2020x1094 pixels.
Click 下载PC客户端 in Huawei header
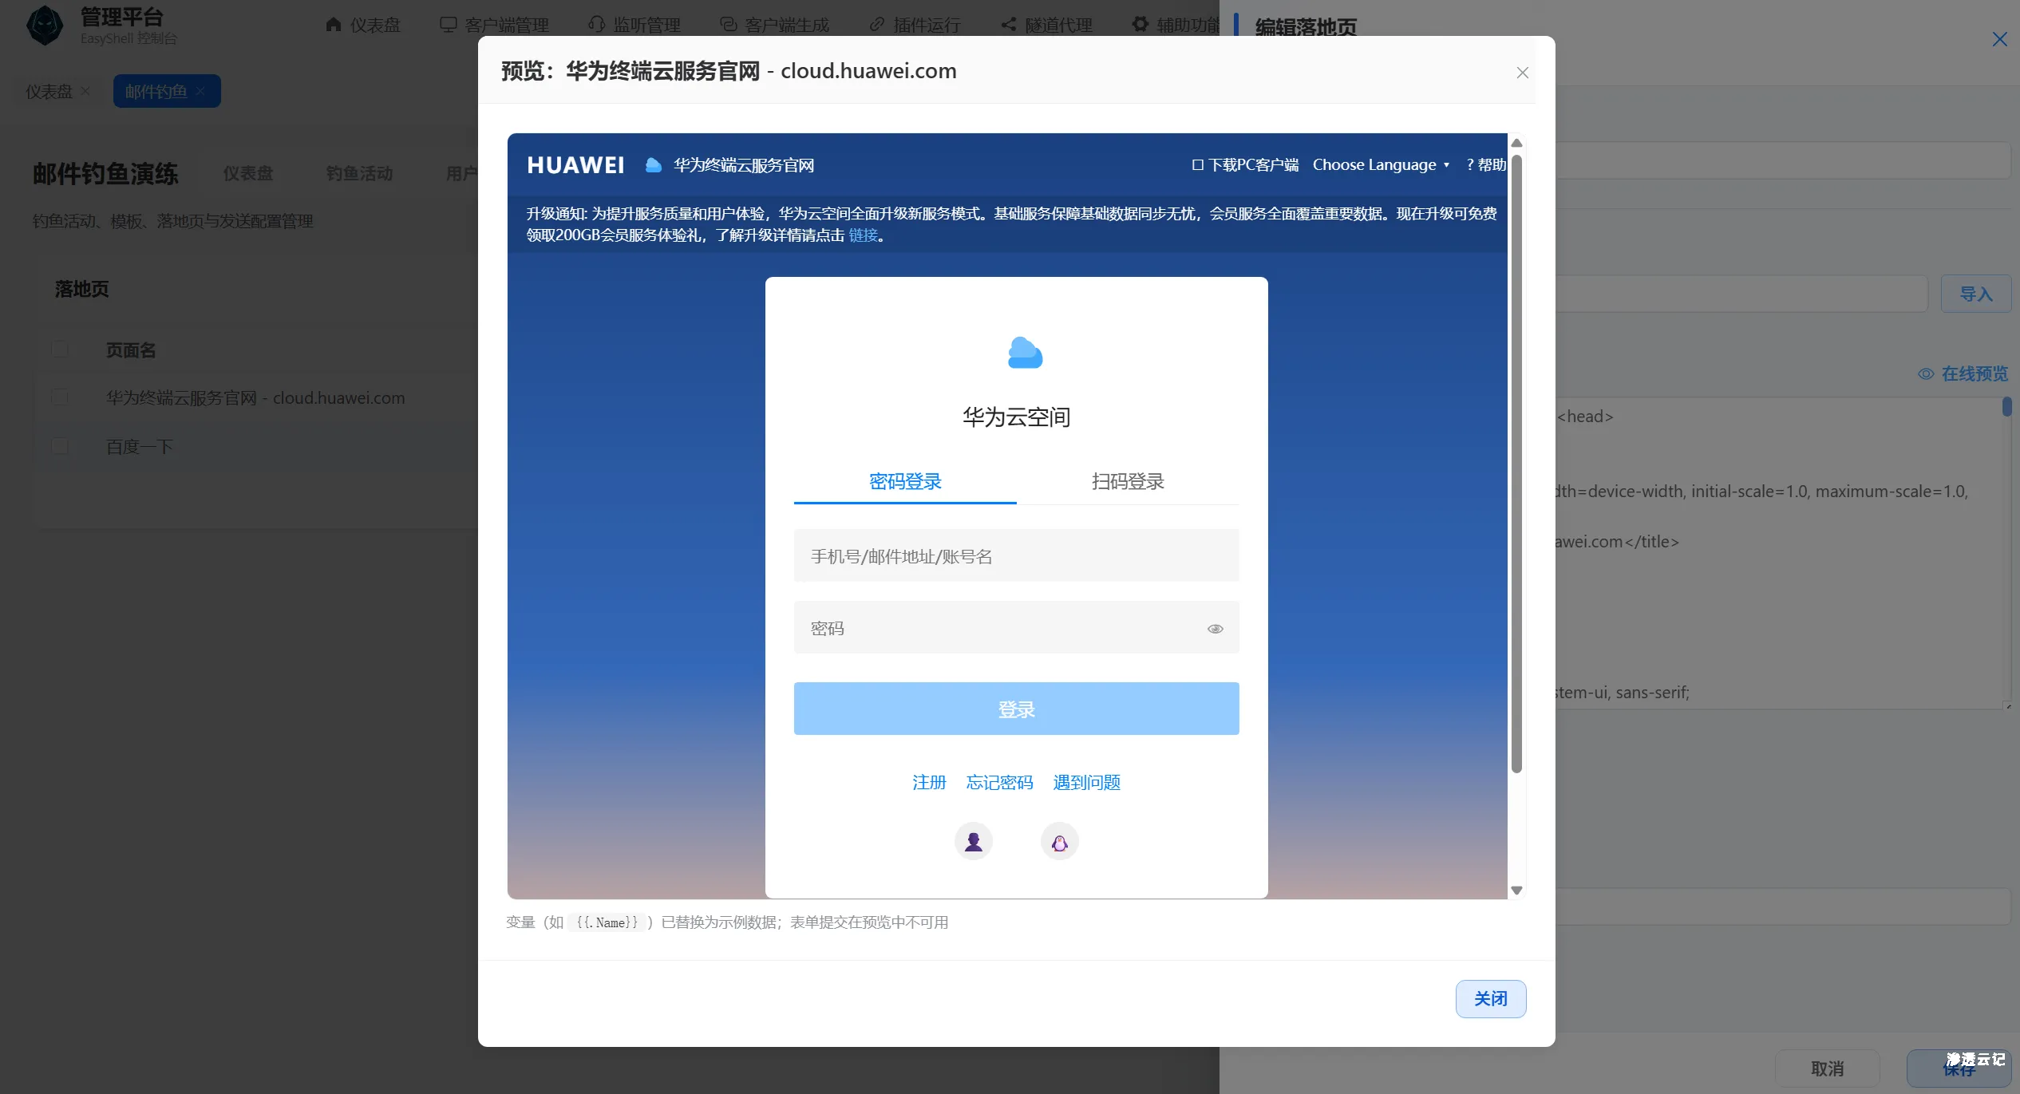tap(1245, 164)
